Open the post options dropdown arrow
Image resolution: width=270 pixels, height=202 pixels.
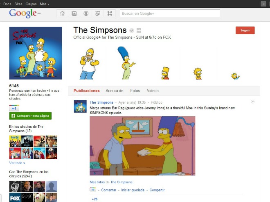coord(253,102)
